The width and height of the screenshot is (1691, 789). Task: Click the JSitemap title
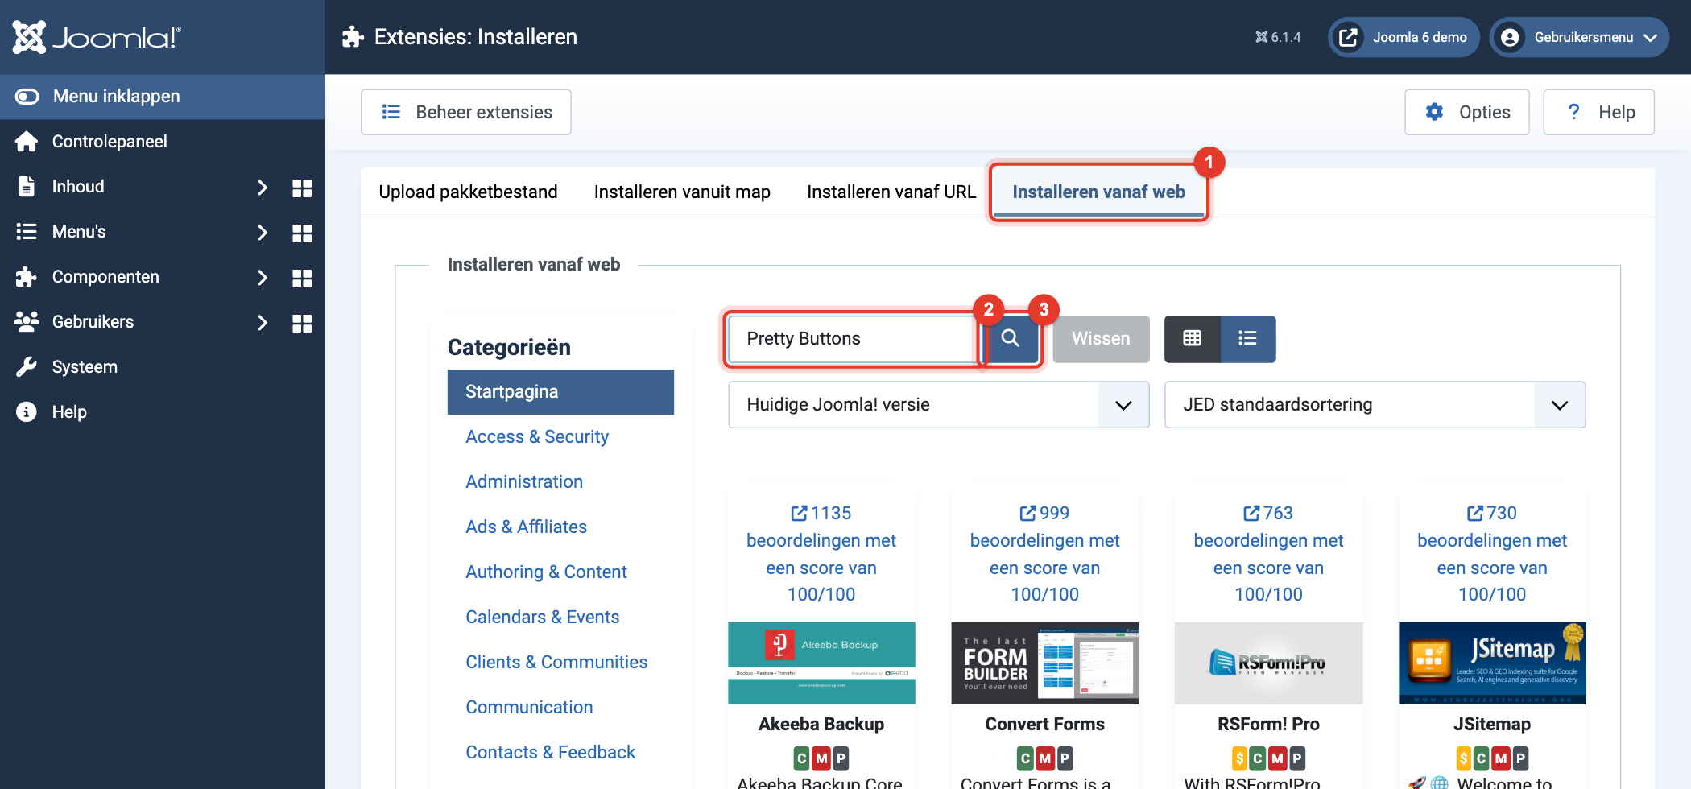(x=1492, y=725)
